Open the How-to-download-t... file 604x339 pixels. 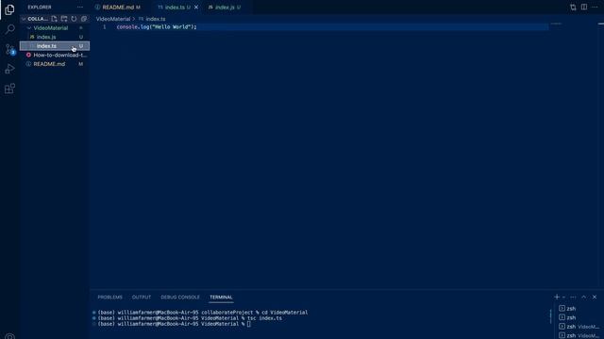55,55
